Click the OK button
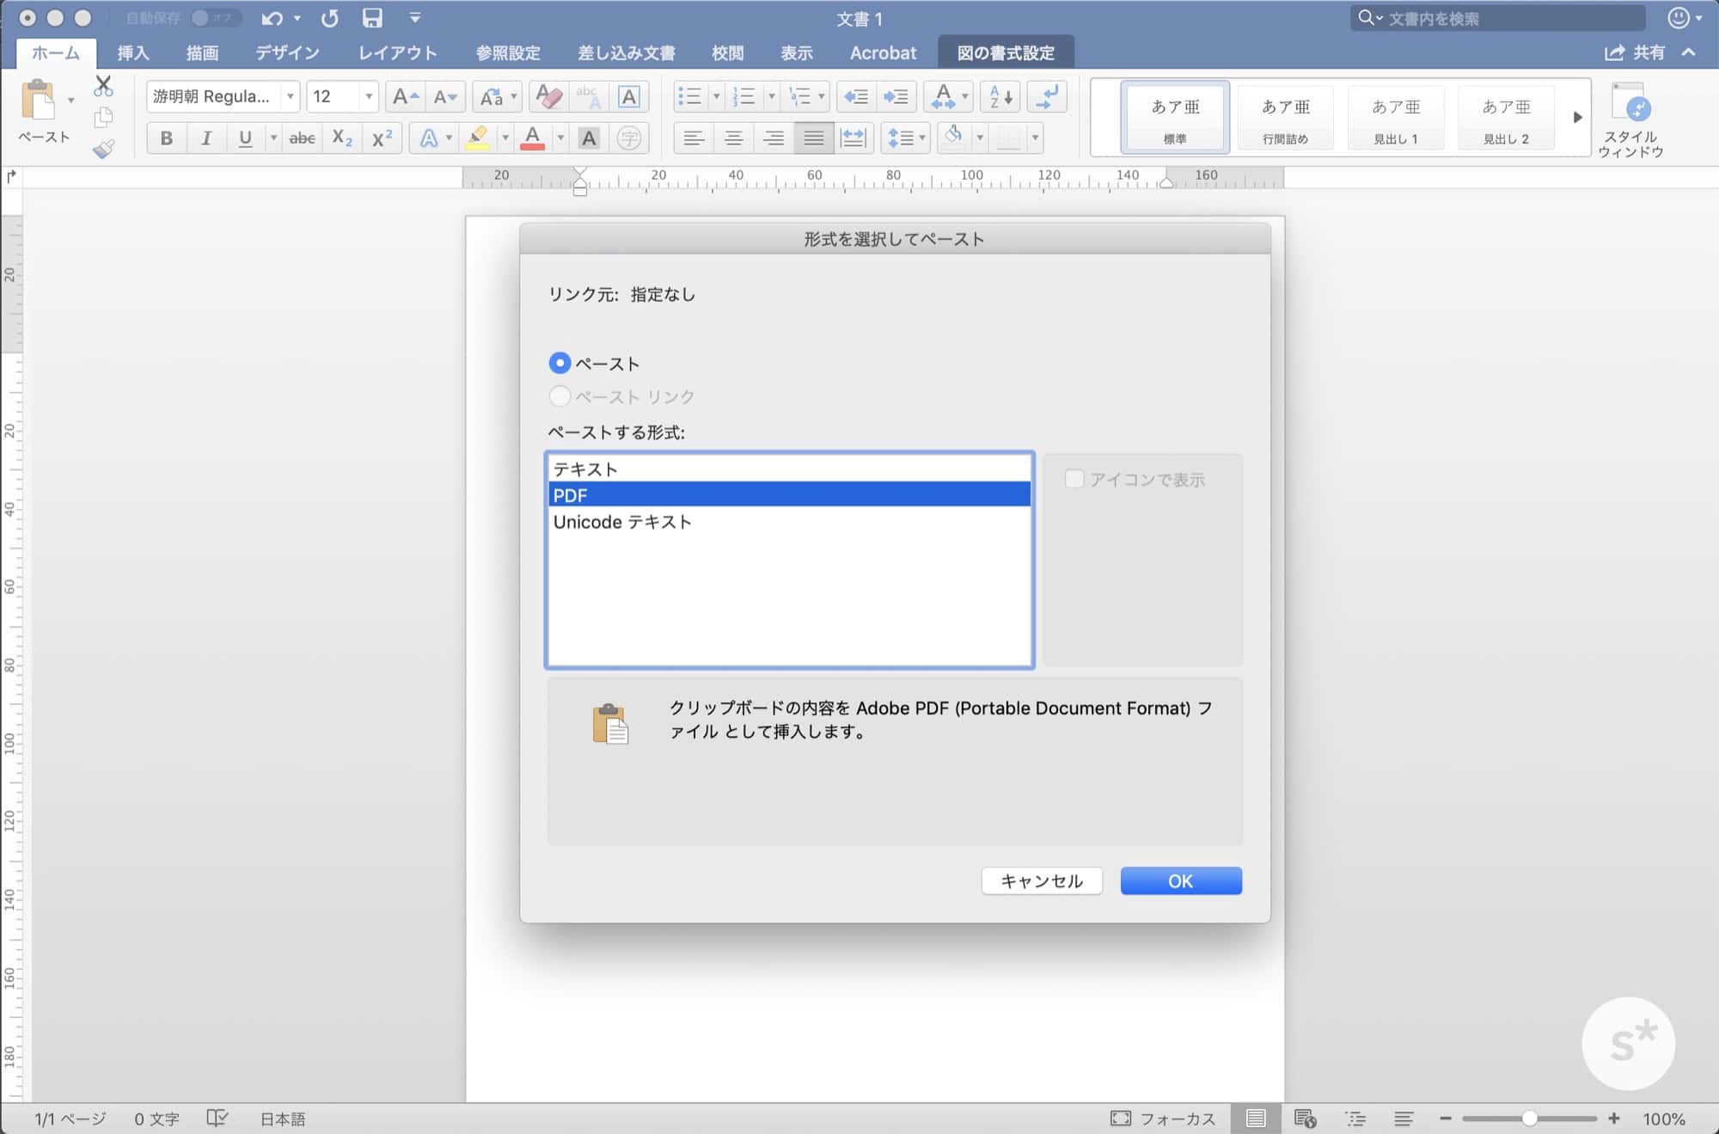 click(1180, 880)
